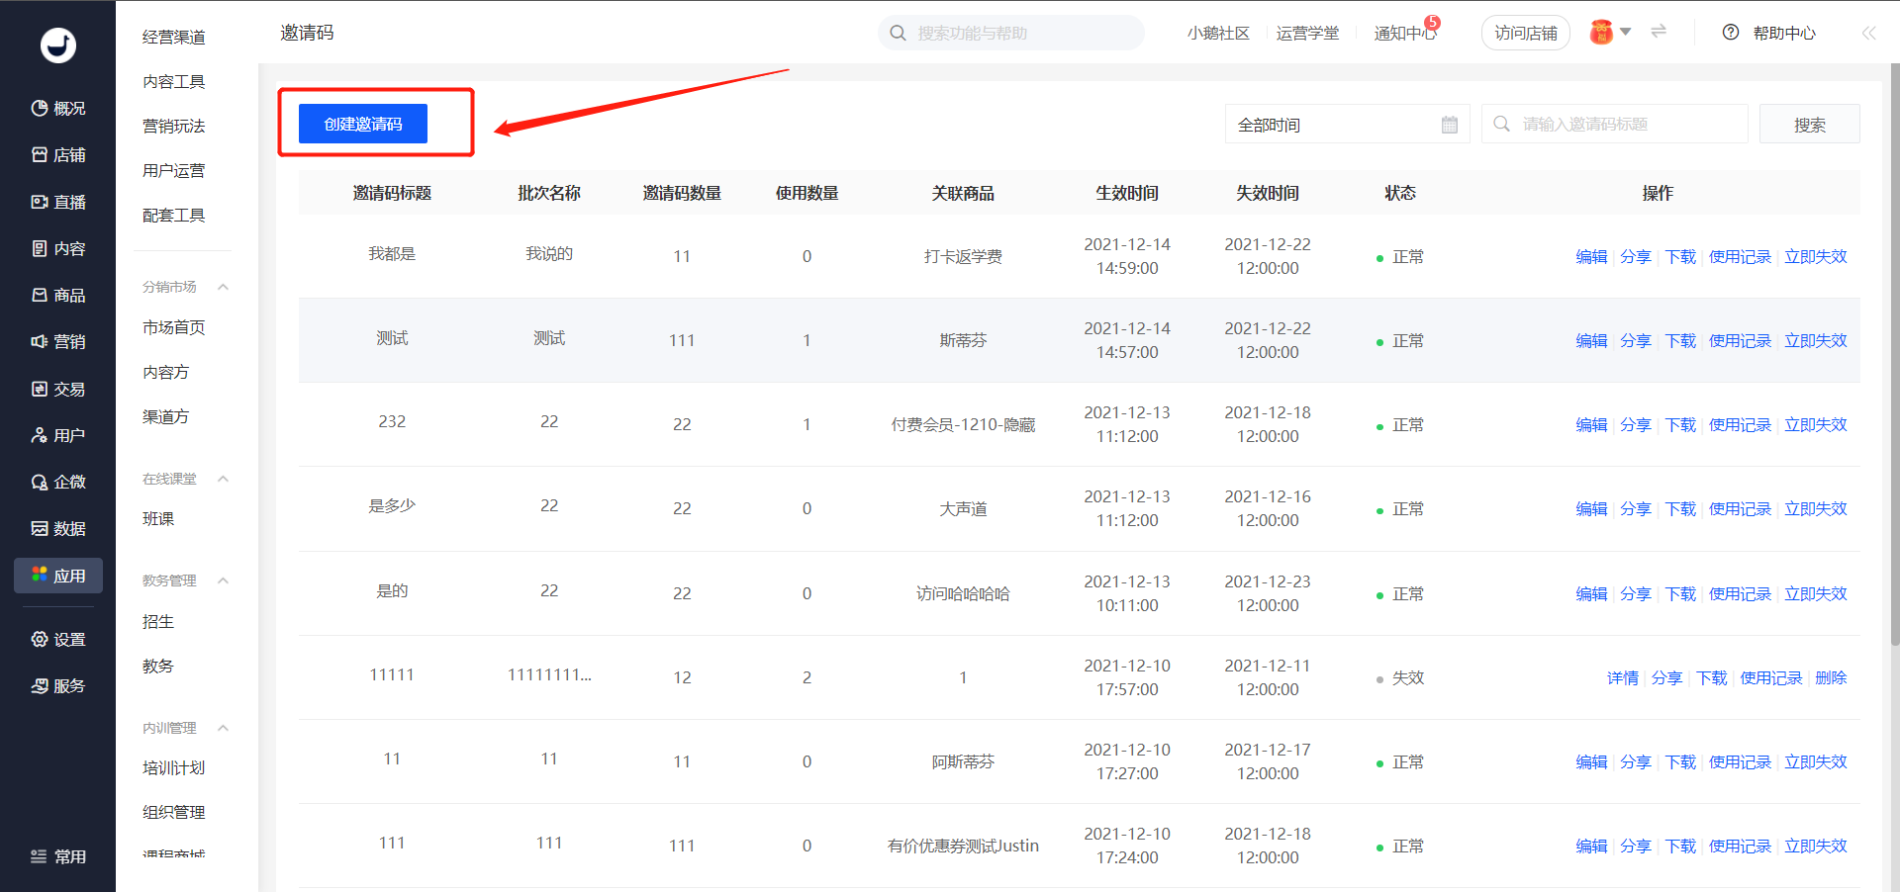Open the 商品 products section

point(57,295)
